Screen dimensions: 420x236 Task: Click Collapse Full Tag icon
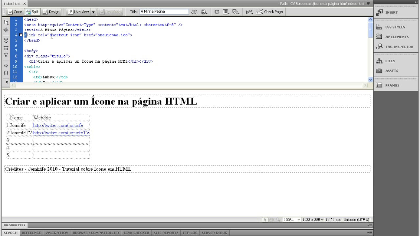click(x=6, y=41)
